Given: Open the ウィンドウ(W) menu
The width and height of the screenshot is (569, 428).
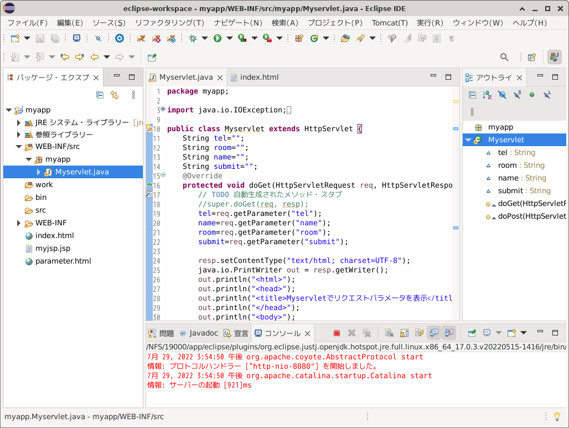Looking at the screenshot, I should click(x=478, y=23).
